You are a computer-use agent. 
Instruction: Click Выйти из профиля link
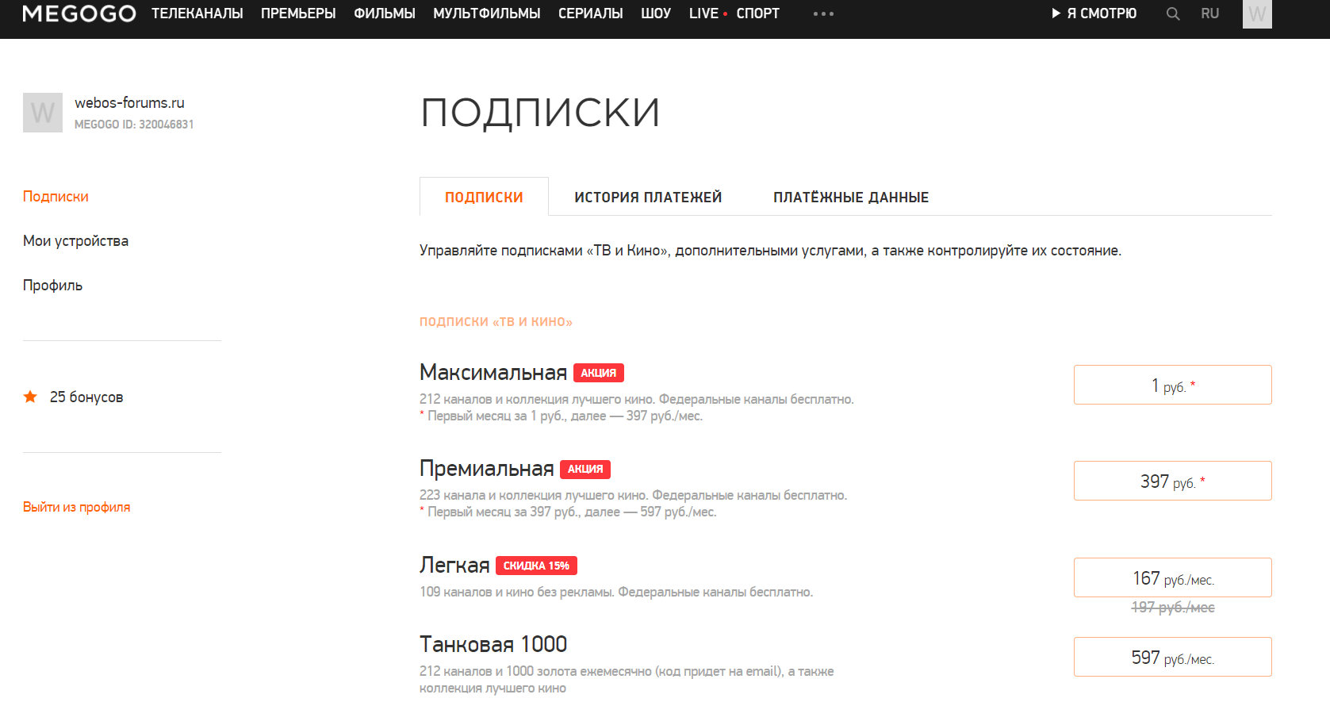tap(76, 507)
